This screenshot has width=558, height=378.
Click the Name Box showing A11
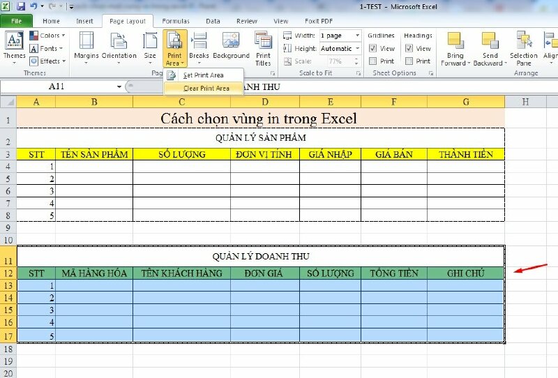[57, 86]
